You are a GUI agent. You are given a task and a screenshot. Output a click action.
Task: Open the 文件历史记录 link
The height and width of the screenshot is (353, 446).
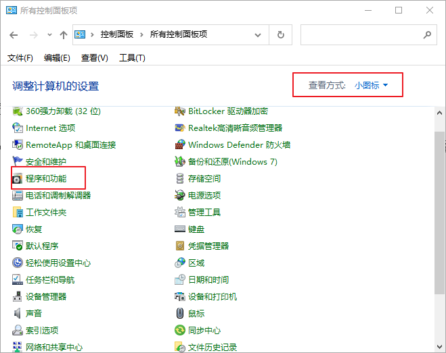pyautogui.click(x=213, y=348)
